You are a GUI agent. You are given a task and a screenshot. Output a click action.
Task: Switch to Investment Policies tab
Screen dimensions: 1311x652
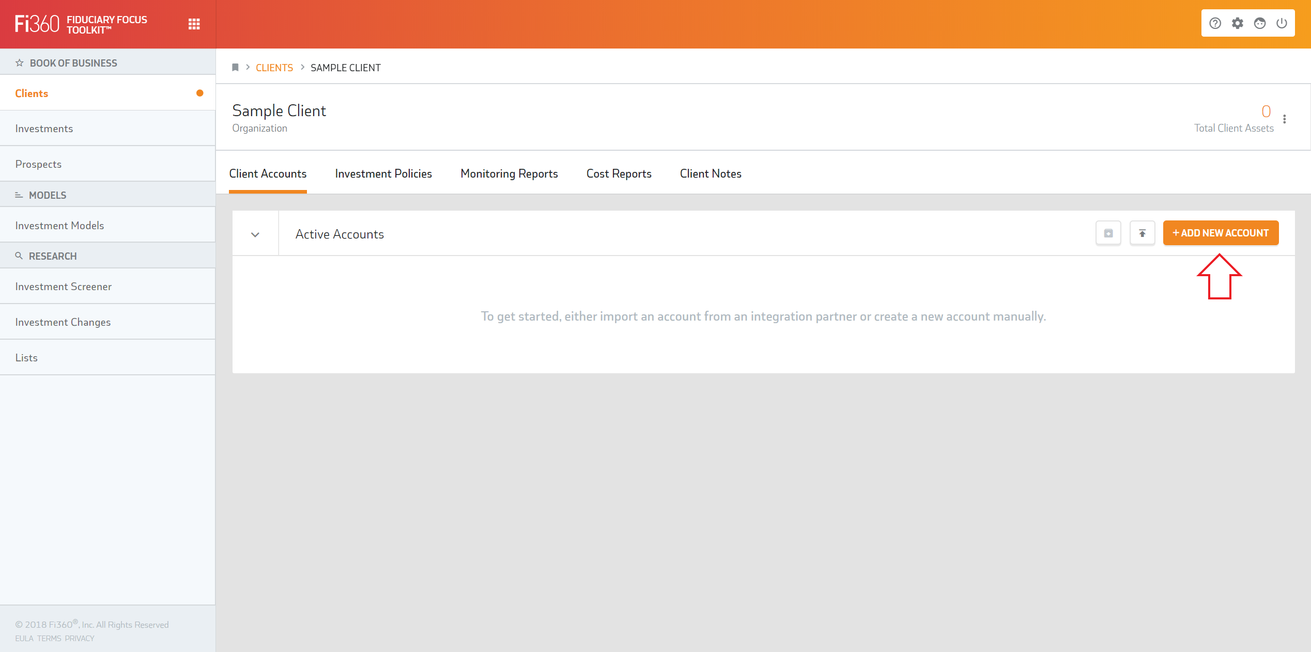point(383,174)
